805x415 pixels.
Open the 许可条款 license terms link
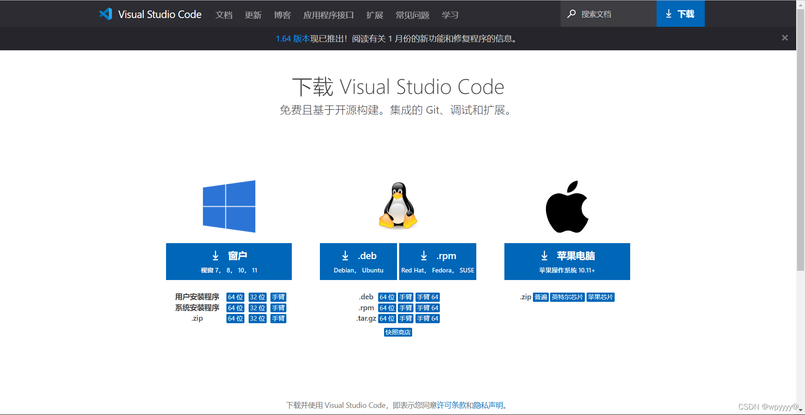(x=452, y=405)
